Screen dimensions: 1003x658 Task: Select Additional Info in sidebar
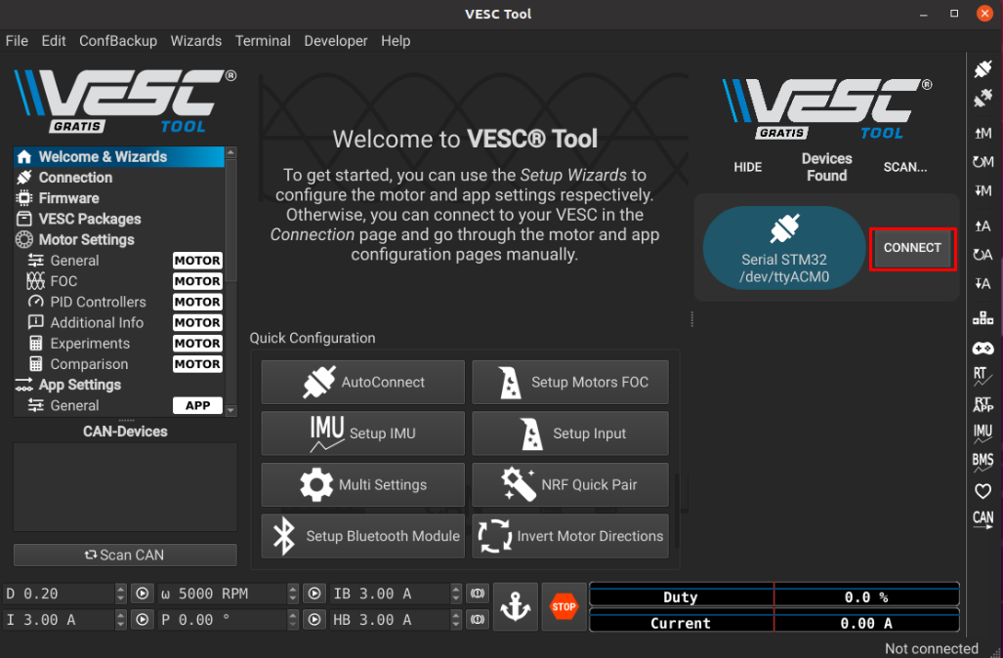(119, 323)
